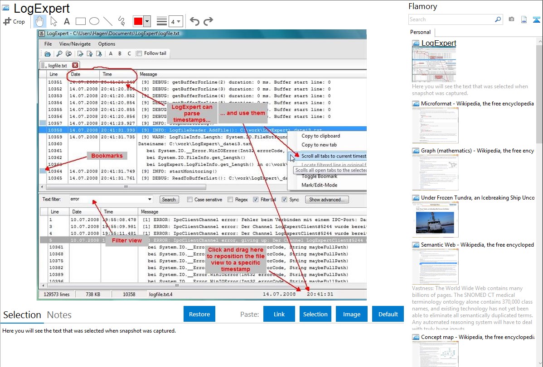The height and width of the screenshot is (367, 543).
Task: Click the line thickness bars icon
Action: click(x=161, y=21)
